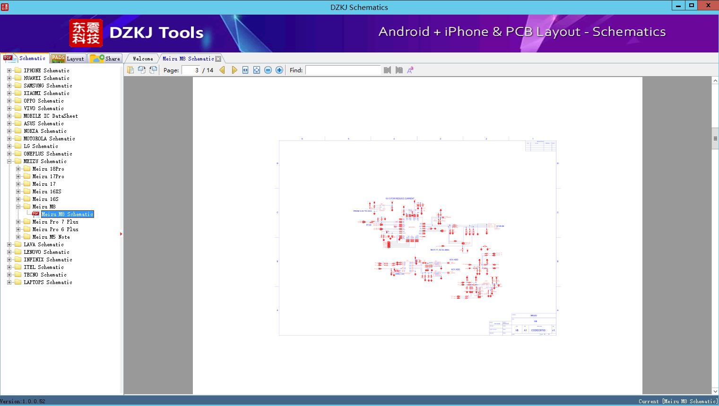Open the Share tab

point(105,59)
